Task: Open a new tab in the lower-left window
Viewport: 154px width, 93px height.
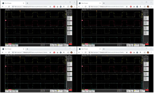Action: tap(27, 49)
